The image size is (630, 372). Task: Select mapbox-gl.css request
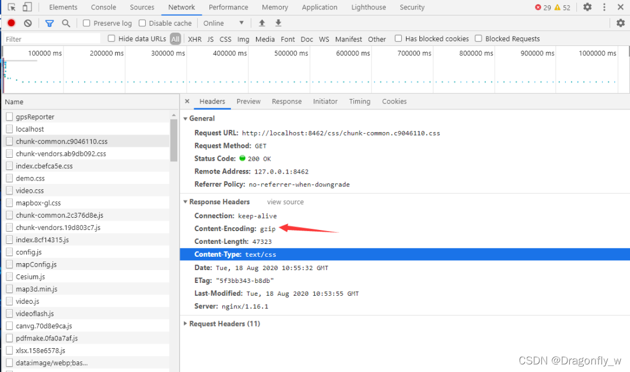[86, 203]
